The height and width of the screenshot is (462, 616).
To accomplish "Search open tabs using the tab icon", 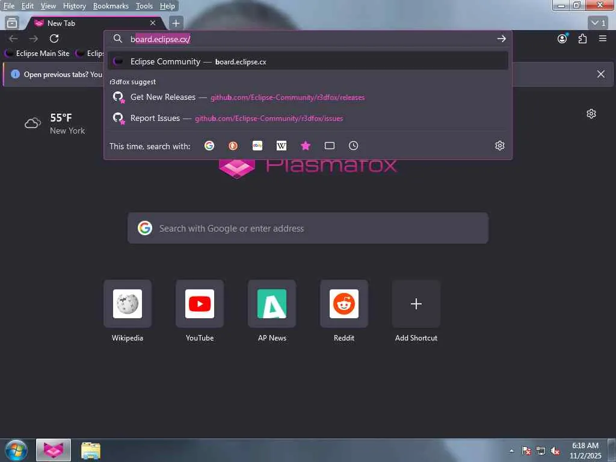I will tap(330, 146).
